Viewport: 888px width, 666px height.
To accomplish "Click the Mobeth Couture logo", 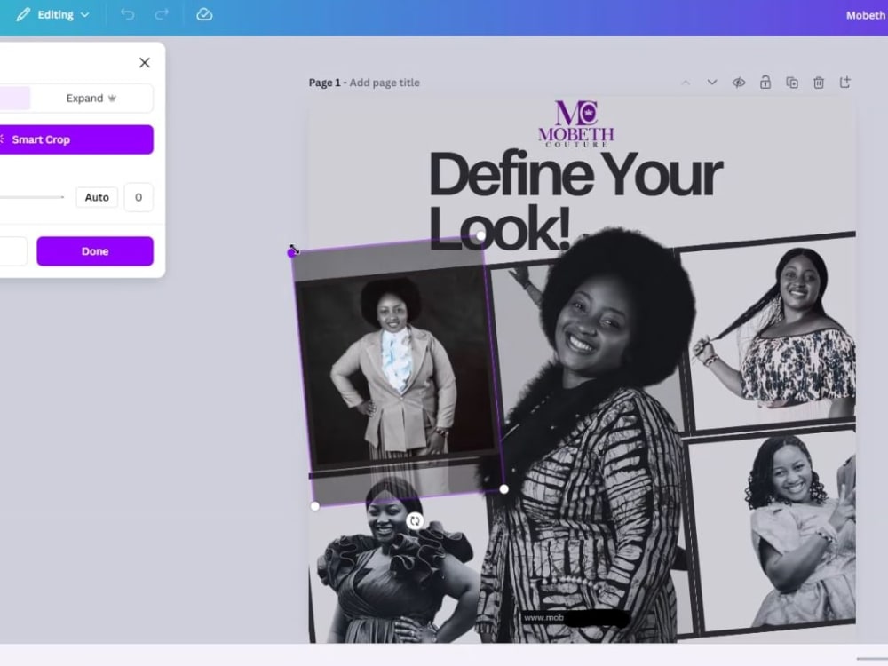I will pyautogui.click(x=576, y=124).
